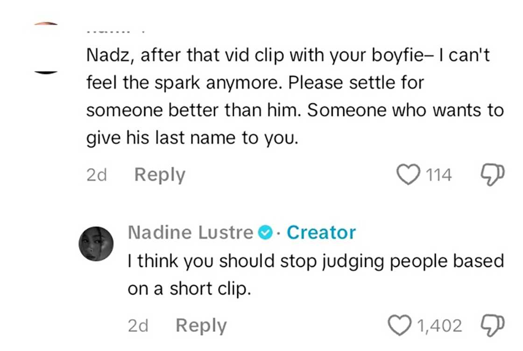Click the line 'on a short clip.'

[x=190, y=289]
